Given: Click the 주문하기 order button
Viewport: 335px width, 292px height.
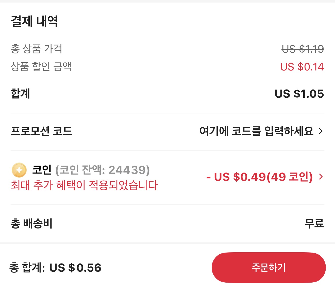Looking at the screenshot, I should click(x=269, y=267).
